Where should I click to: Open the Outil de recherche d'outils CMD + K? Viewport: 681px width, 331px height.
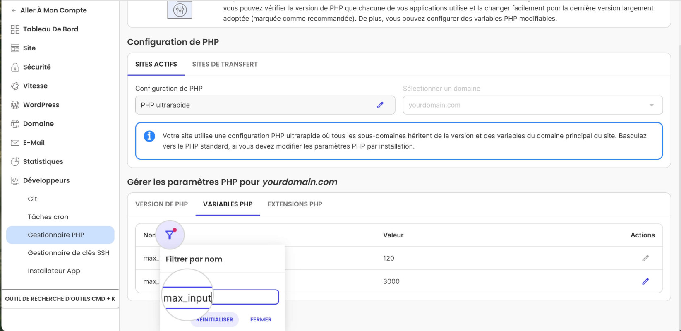(x=60, y=299)
